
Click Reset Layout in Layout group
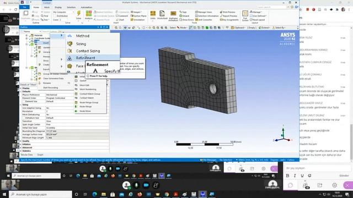point(258,20)
